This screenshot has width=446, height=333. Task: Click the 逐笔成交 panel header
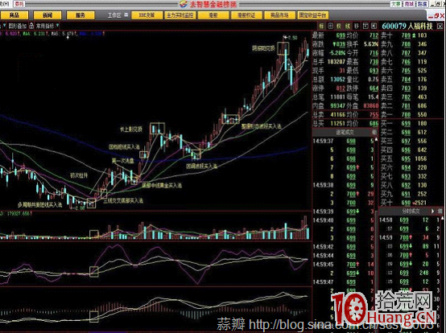pyautogui.click(x=345, y=132)
